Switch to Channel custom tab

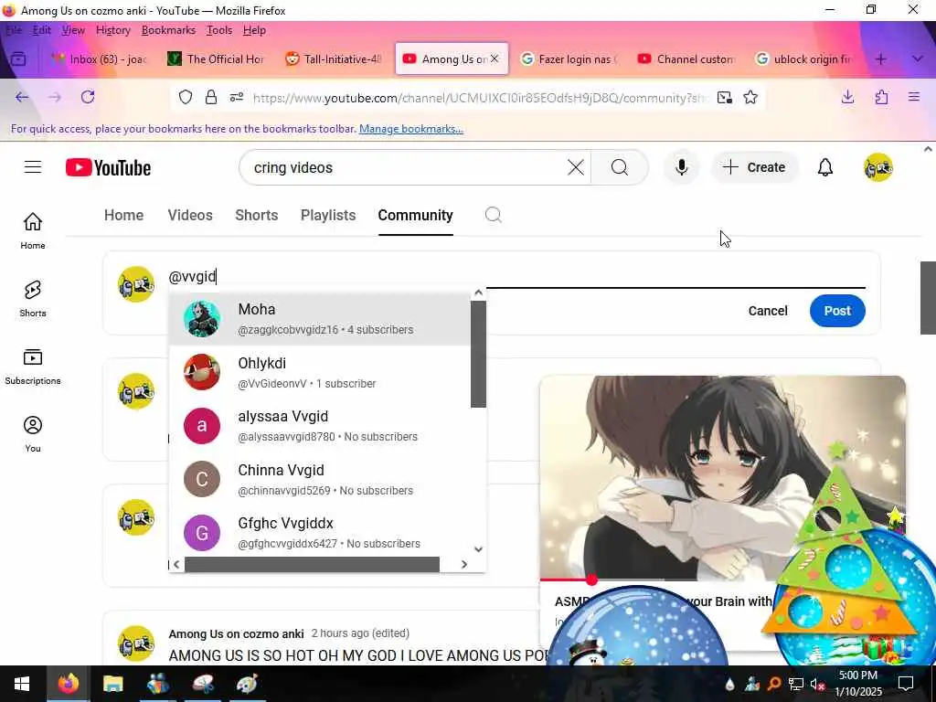[x=686, y=59]
